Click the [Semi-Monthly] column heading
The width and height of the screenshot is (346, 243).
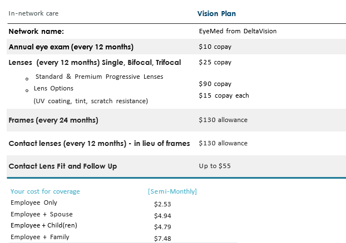(x=172, y=191)
